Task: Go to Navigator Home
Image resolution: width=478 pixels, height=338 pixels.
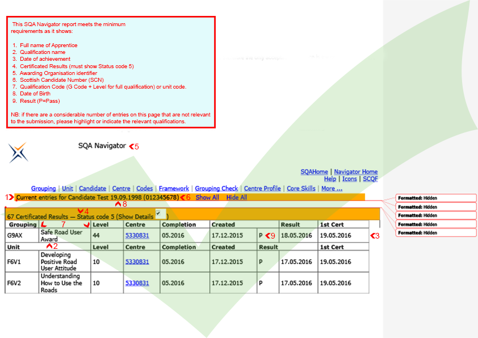Action: tap(356, 172)
